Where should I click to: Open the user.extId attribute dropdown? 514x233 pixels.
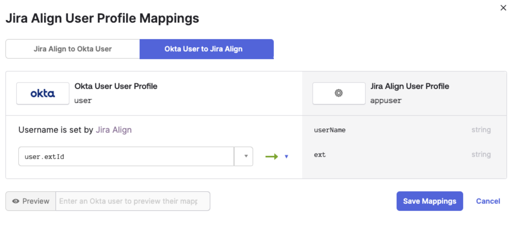click(246, 156)
